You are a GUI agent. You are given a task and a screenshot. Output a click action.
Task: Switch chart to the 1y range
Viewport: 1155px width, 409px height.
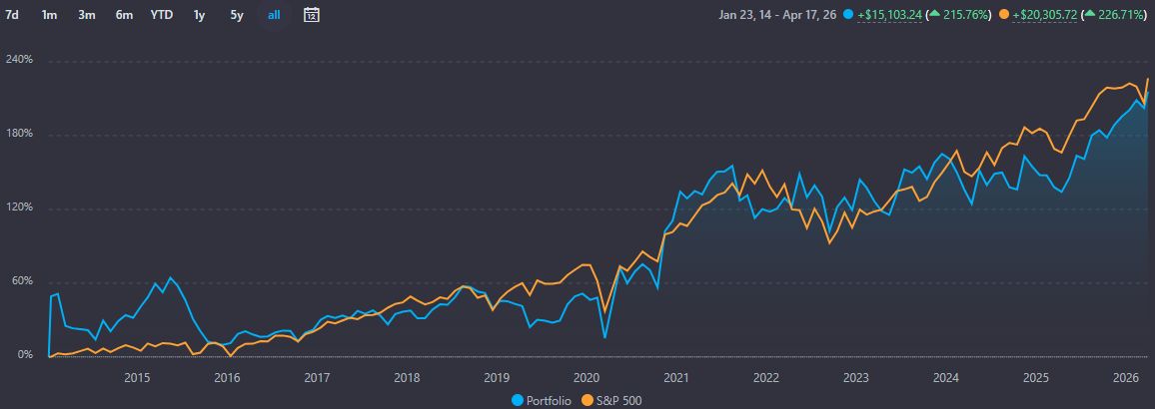coord(200,15)
